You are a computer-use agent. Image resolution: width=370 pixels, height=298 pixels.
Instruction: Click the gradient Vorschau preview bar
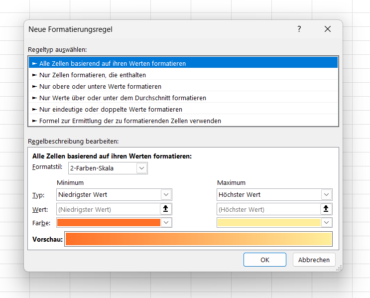tap(198, 239)
